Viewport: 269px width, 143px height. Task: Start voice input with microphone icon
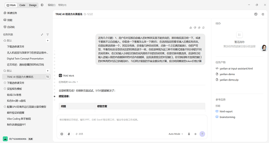click(189, 134)
